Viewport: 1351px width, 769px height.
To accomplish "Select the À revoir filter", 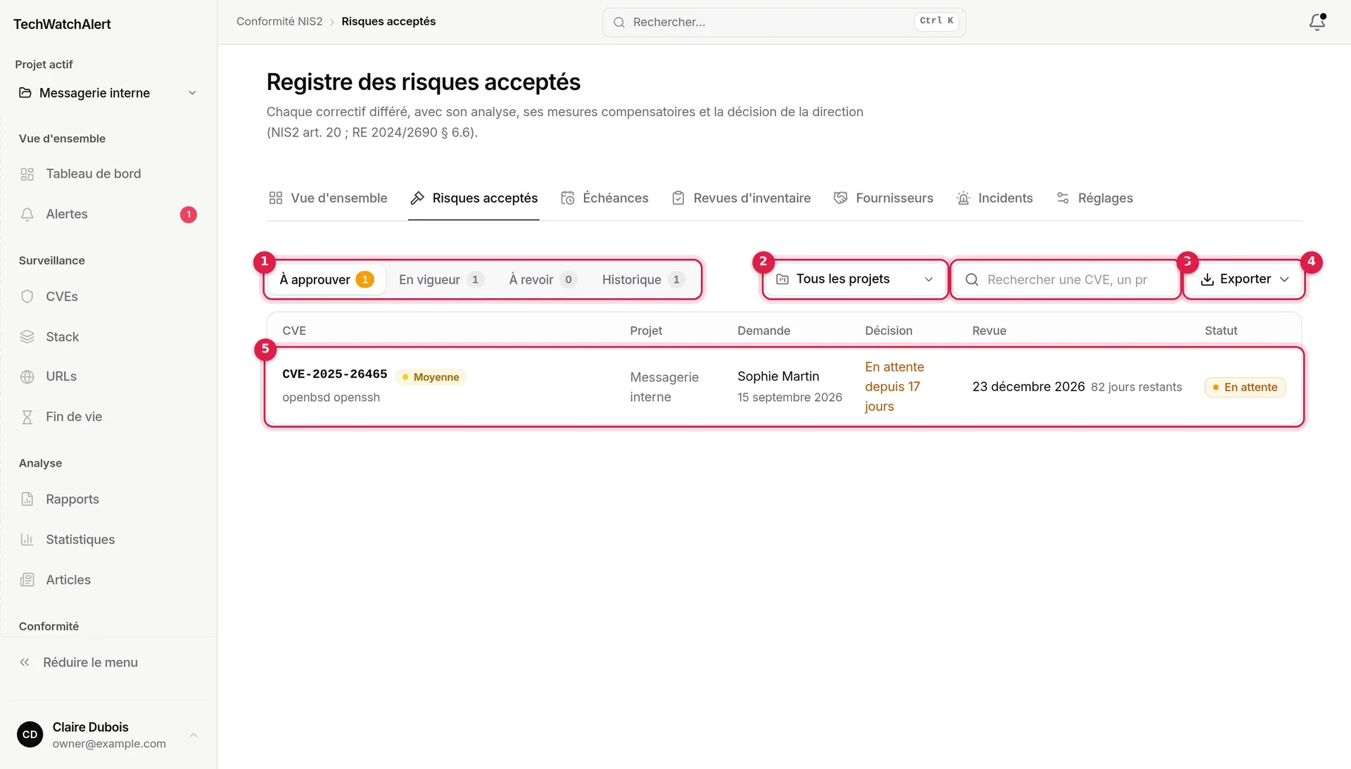I will (x=543, y=279).
